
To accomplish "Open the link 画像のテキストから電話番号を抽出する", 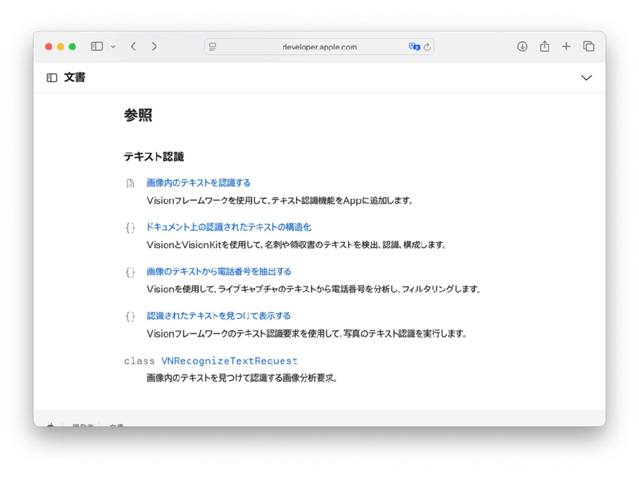I will click(219, 271).
